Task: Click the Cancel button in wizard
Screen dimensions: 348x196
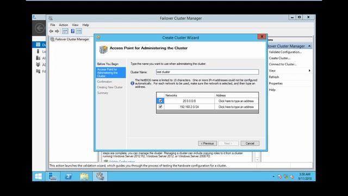Action: point(250,143)
